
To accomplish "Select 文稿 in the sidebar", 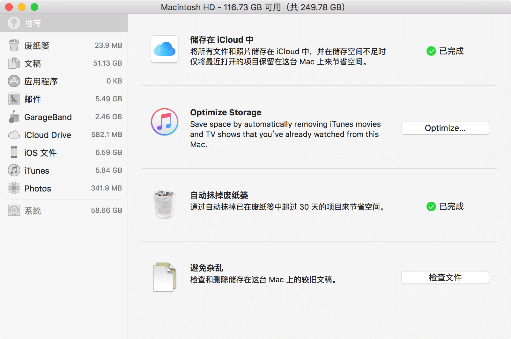I will [64, 63].
